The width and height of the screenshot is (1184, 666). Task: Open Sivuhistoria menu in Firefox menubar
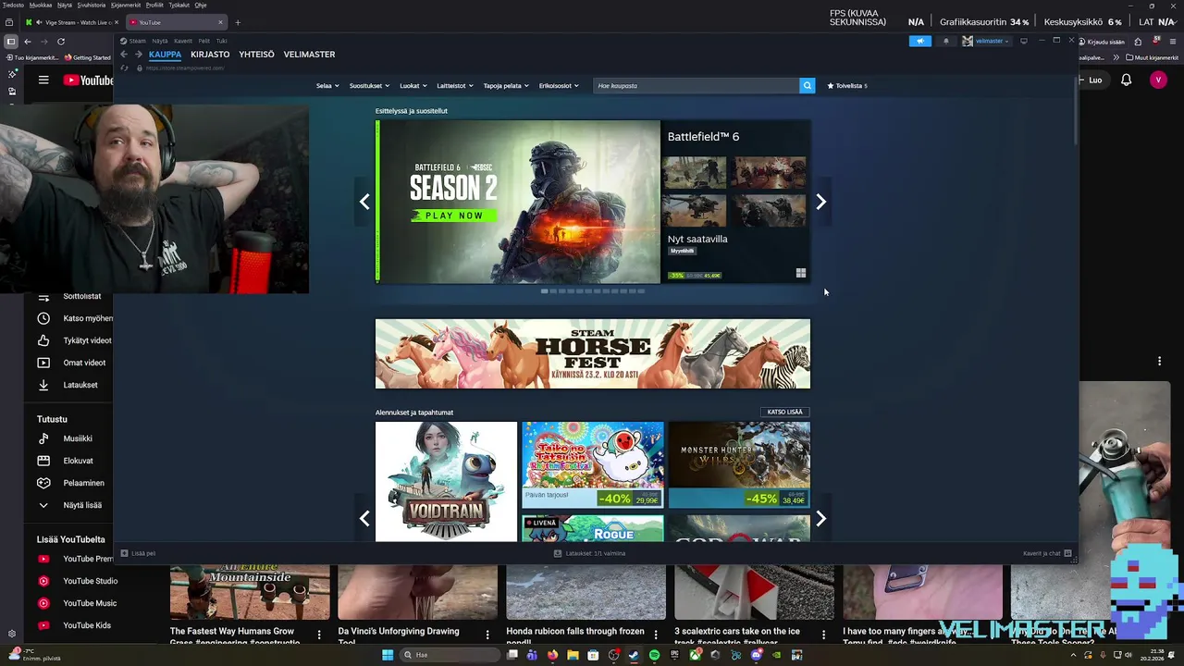(x=92, y=5)
